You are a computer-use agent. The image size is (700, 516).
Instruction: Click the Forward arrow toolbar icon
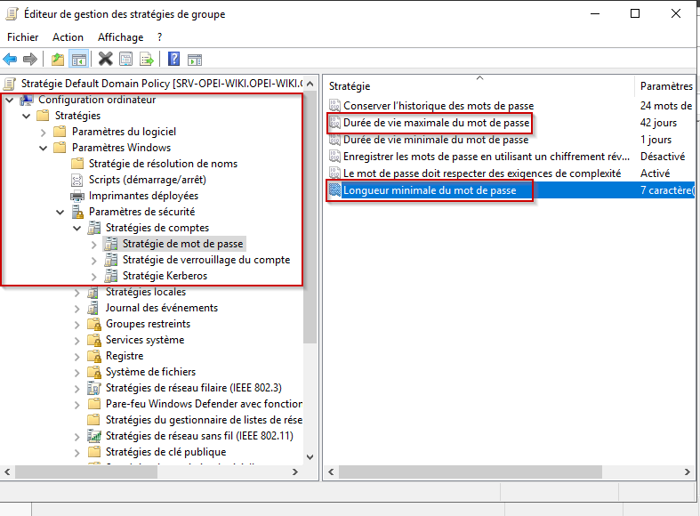(x=30, y=59)
